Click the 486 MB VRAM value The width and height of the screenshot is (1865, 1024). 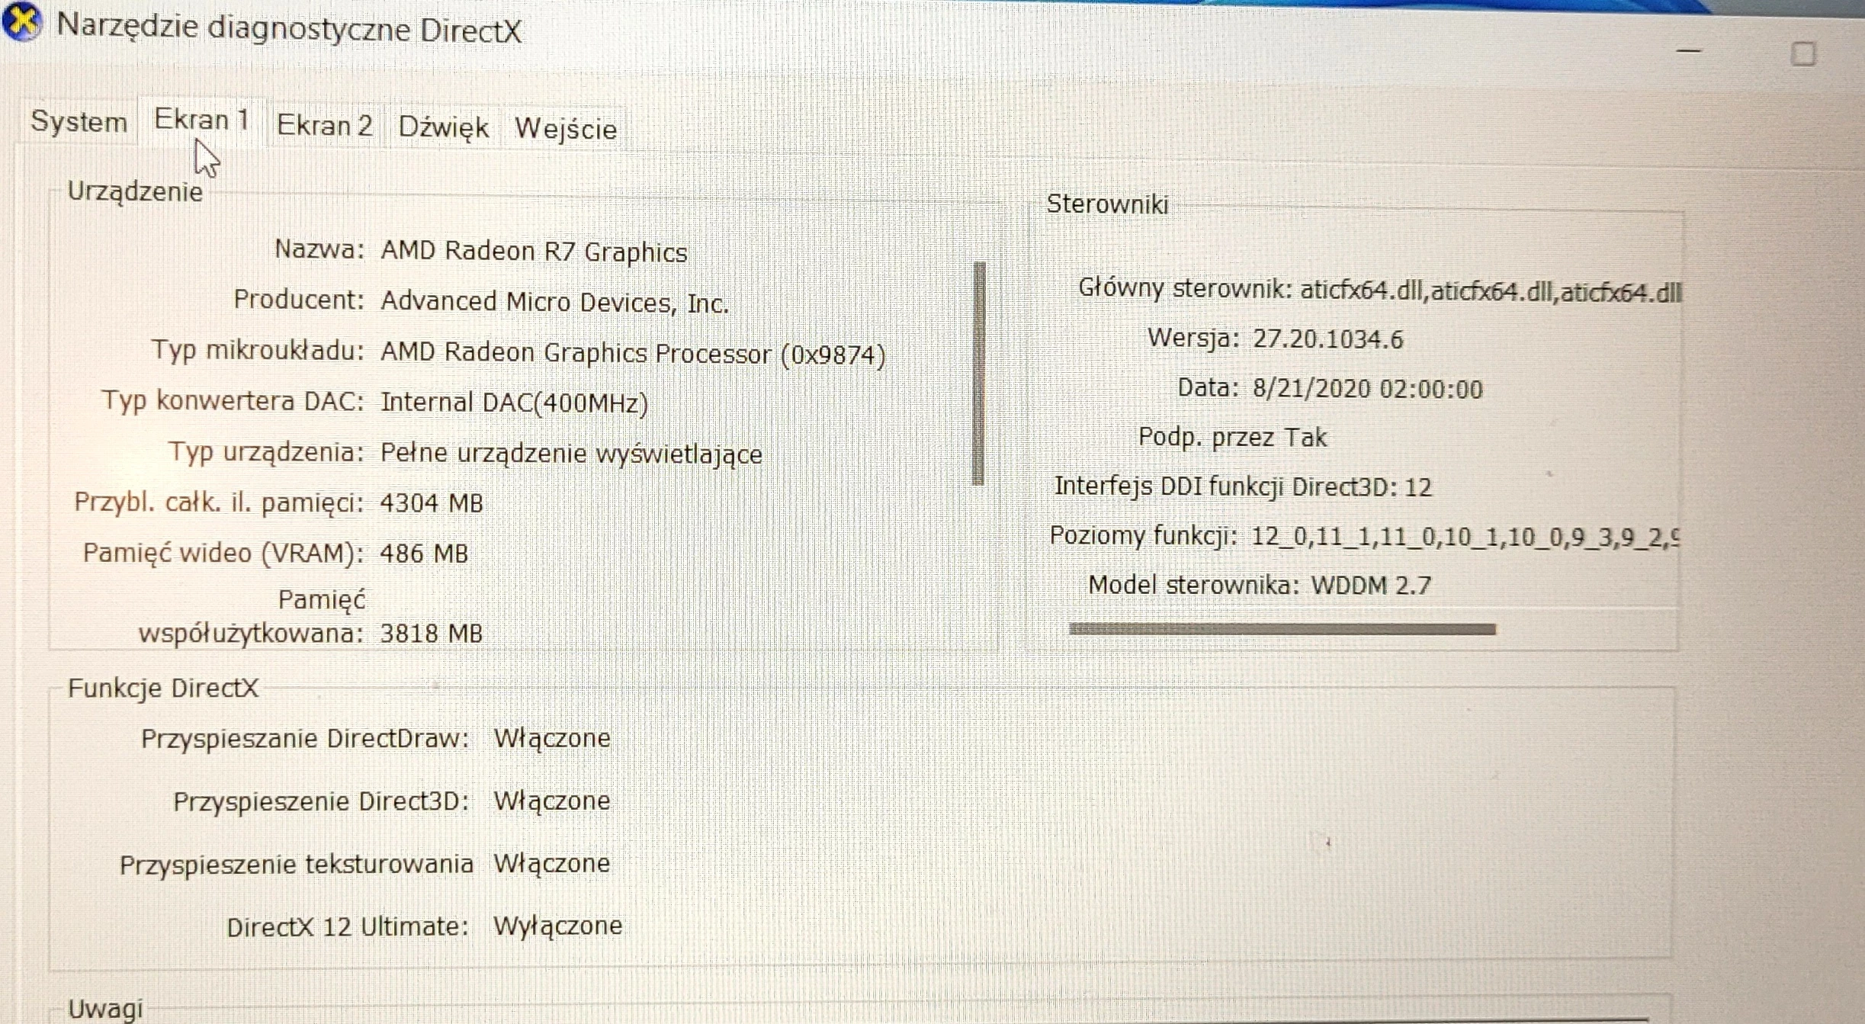(424, 554)
